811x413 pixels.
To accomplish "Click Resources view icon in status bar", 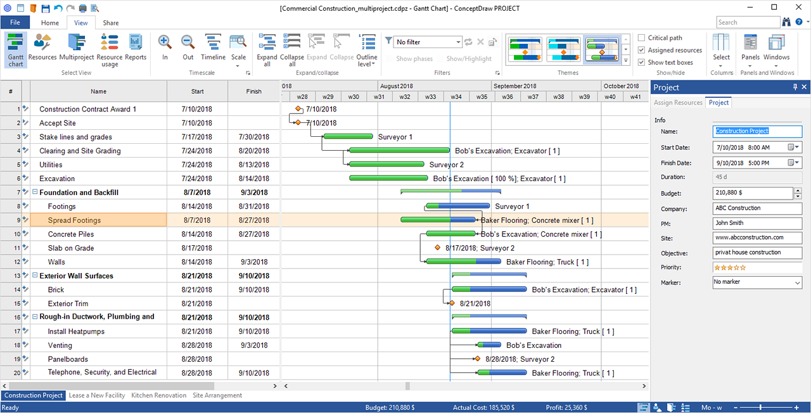I will 657,407.
